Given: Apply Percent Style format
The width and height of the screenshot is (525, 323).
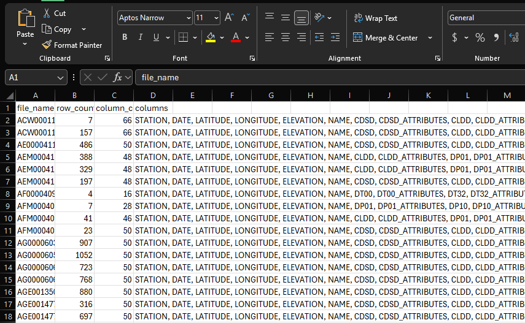Looking at the screenshot, I should click(x=480, y=37).
